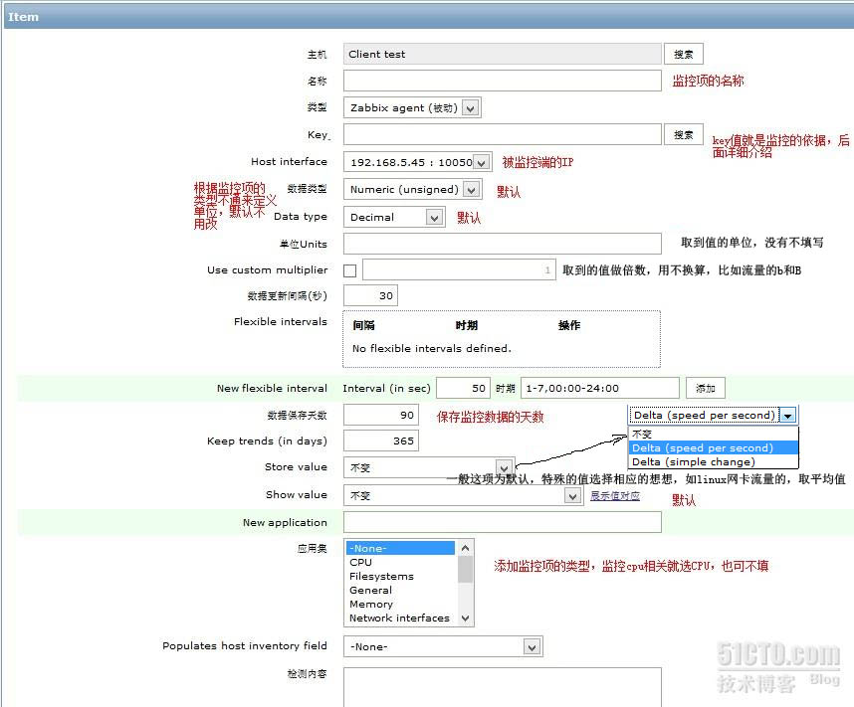
Task: Click the 搜索 button next to the Key field
Action: click(x=683, y=134)
